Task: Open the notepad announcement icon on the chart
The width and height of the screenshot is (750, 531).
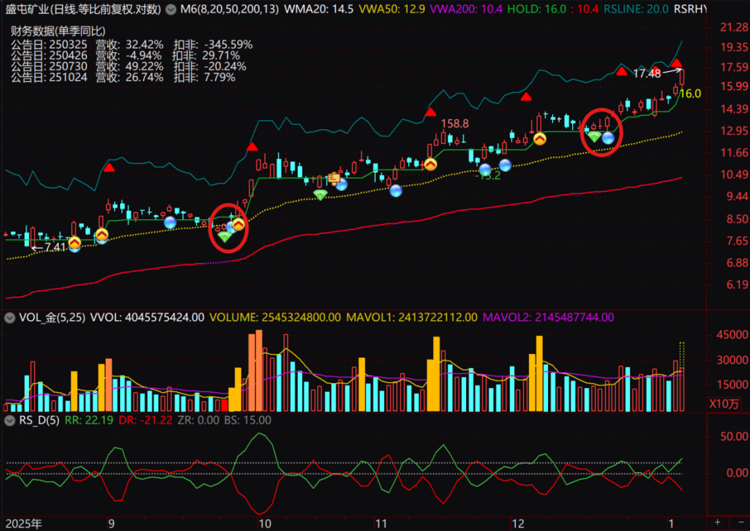Action: tap(334, 178)
